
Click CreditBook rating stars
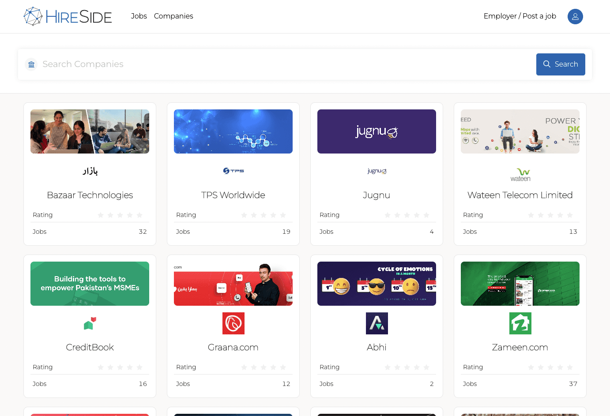[x=120, y=367]
